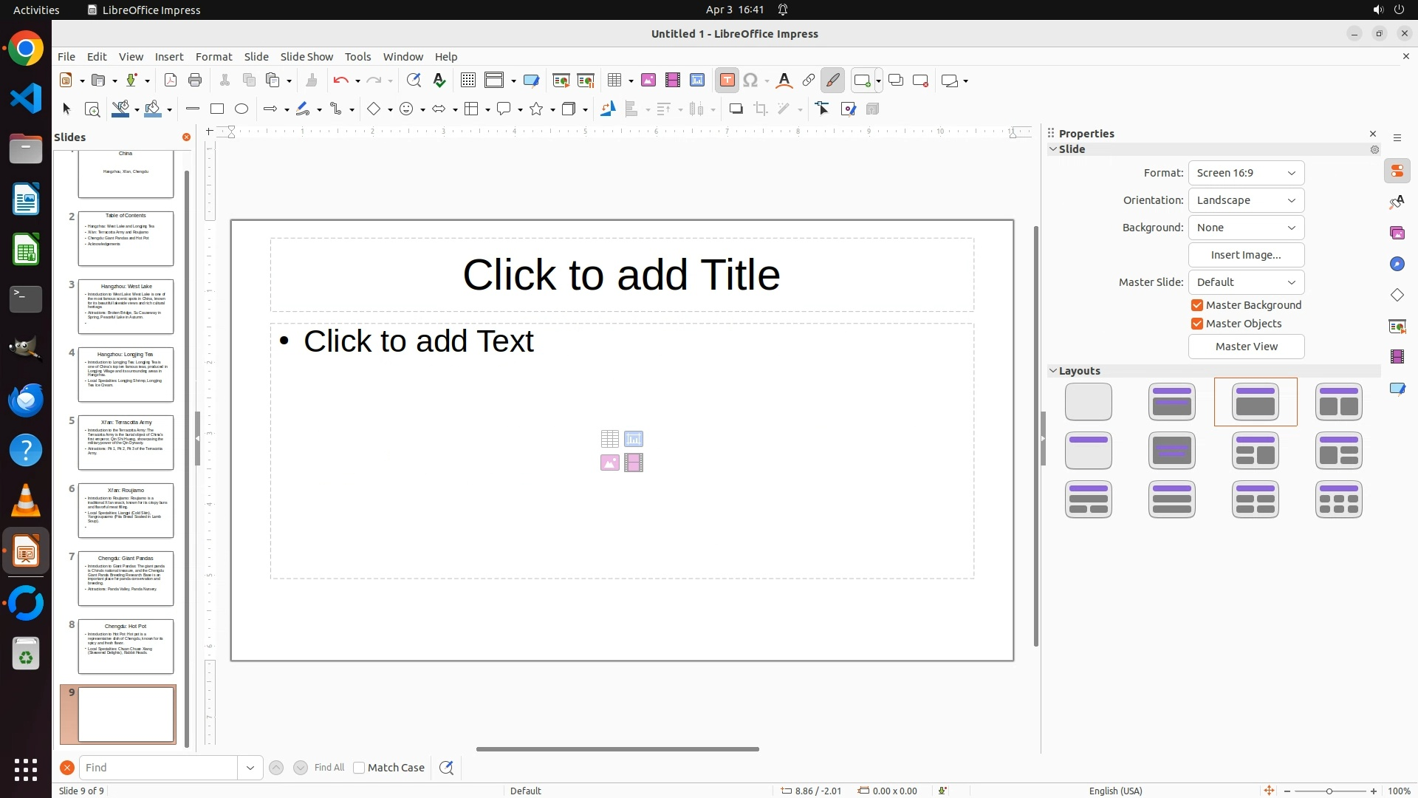Uncheck the Master Objects checkbox
This screenshot has width=1418, height=798.
pyautogui.click(x=1197, y=324)
